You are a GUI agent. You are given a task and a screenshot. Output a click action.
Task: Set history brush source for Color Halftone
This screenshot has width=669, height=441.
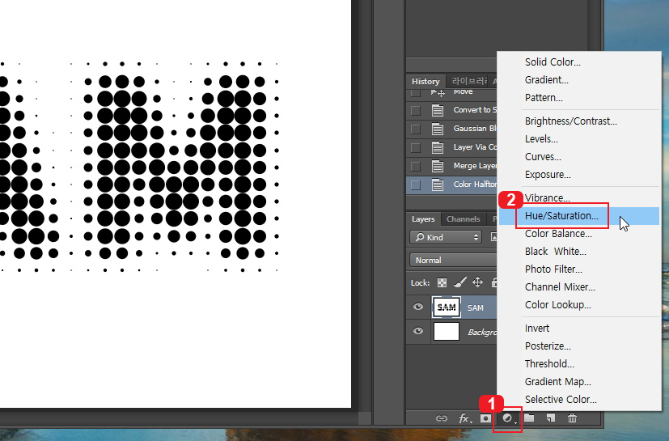click(416, 184)
